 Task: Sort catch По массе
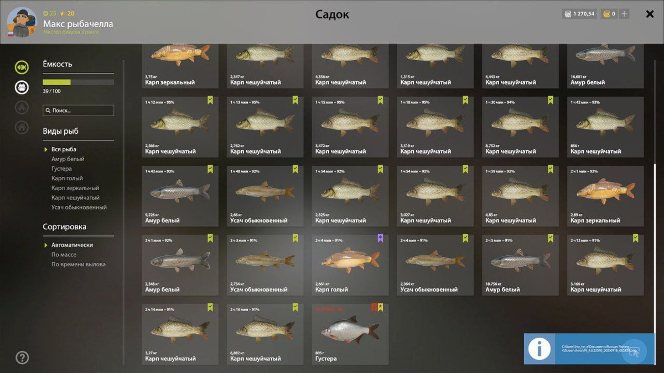64,255
